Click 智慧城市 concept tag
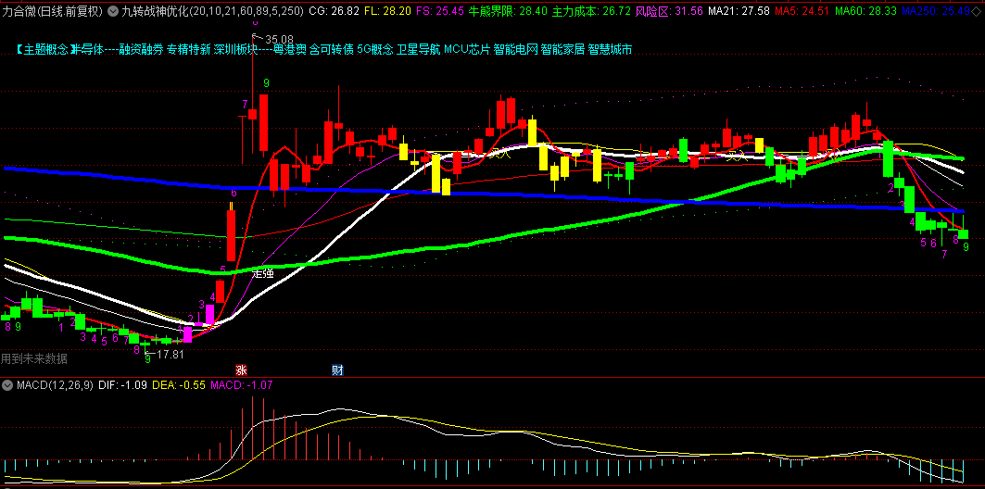Screen dimensions: 985x489 click(x=610, y=50)
